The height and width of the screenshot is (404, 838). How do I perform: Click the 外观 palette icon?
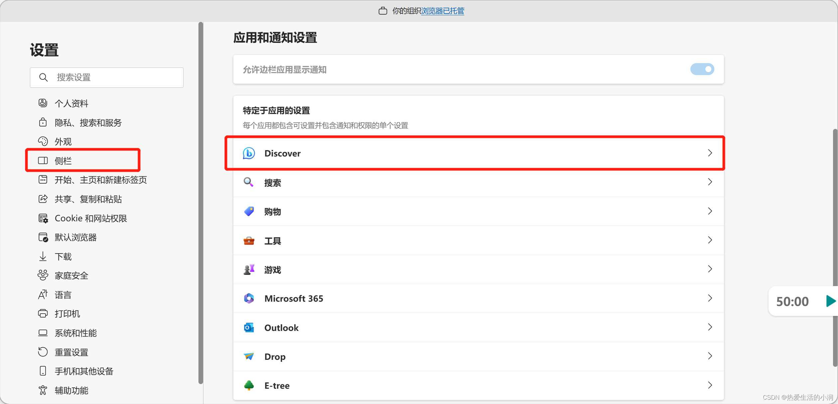[43, 142]
